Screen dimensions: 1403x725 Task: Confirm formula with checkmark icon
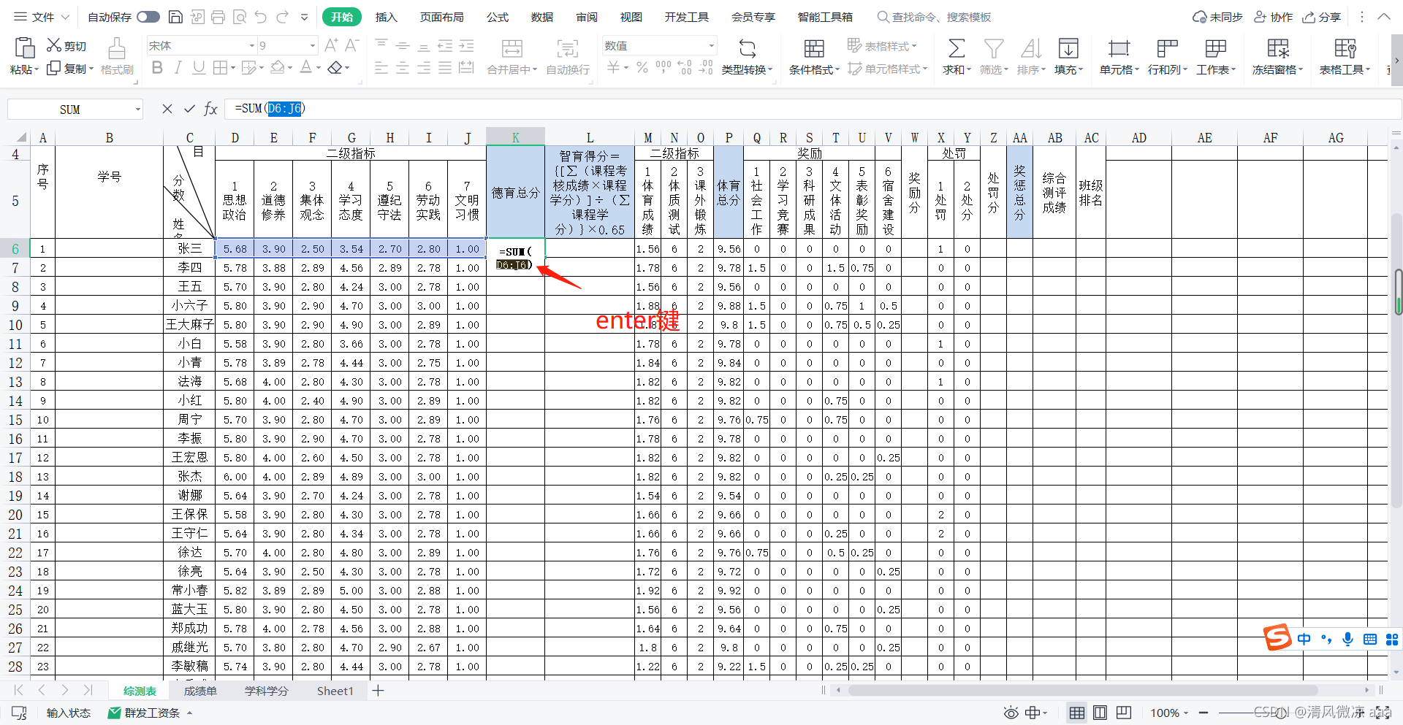pos(189,109)
